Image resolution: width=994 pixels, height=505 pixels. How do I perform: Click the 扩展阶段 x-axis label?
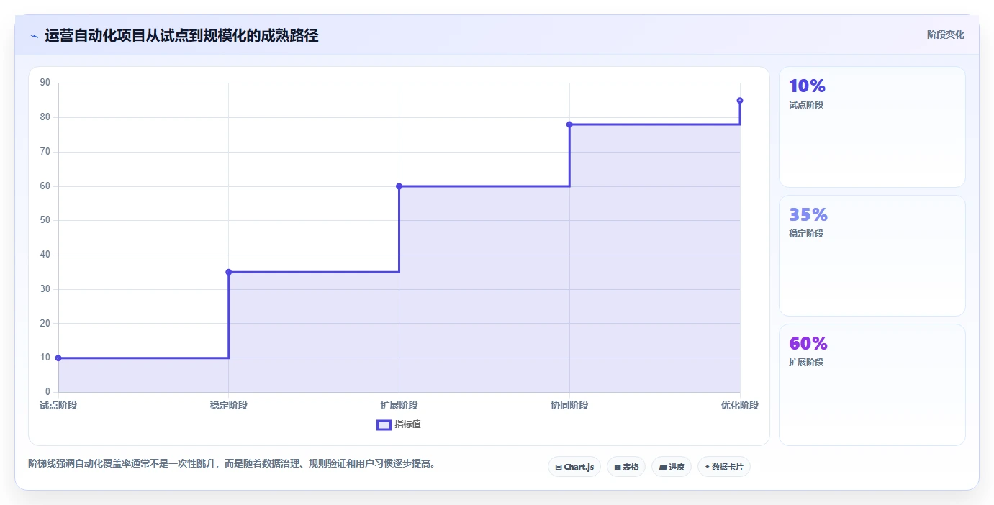[399, 405]
